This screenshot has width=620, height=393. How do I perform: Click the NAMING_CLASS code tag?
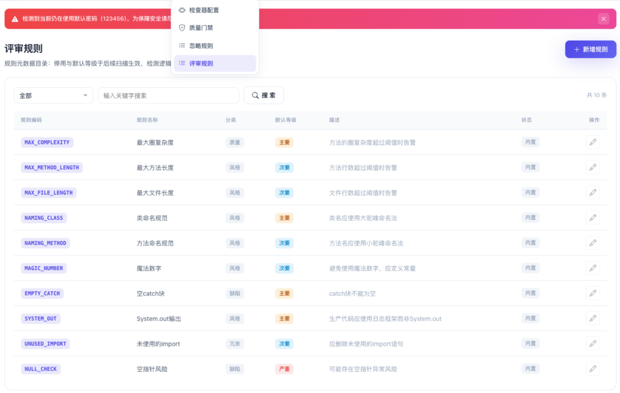44,217
